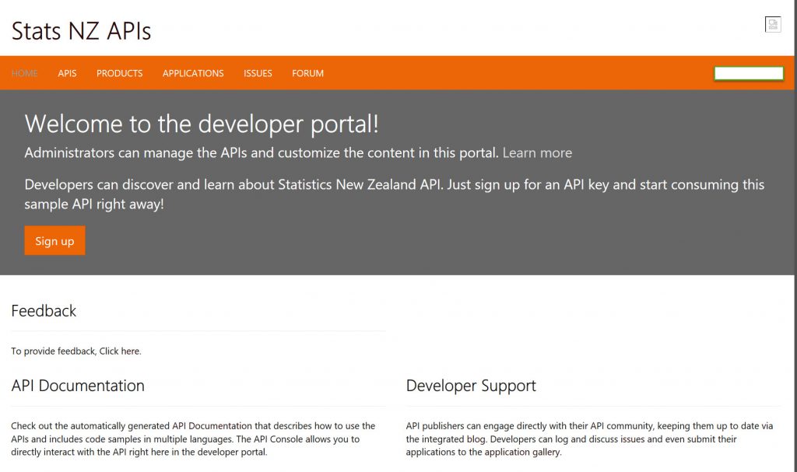This screenshot has width=797, height=472.
Task: Follow the Learn more link
Action: point(537,153)
